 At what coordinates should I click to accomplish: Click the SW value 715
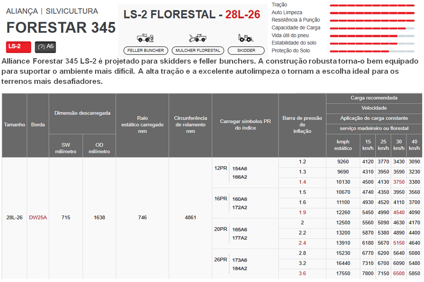coord(66,218)
